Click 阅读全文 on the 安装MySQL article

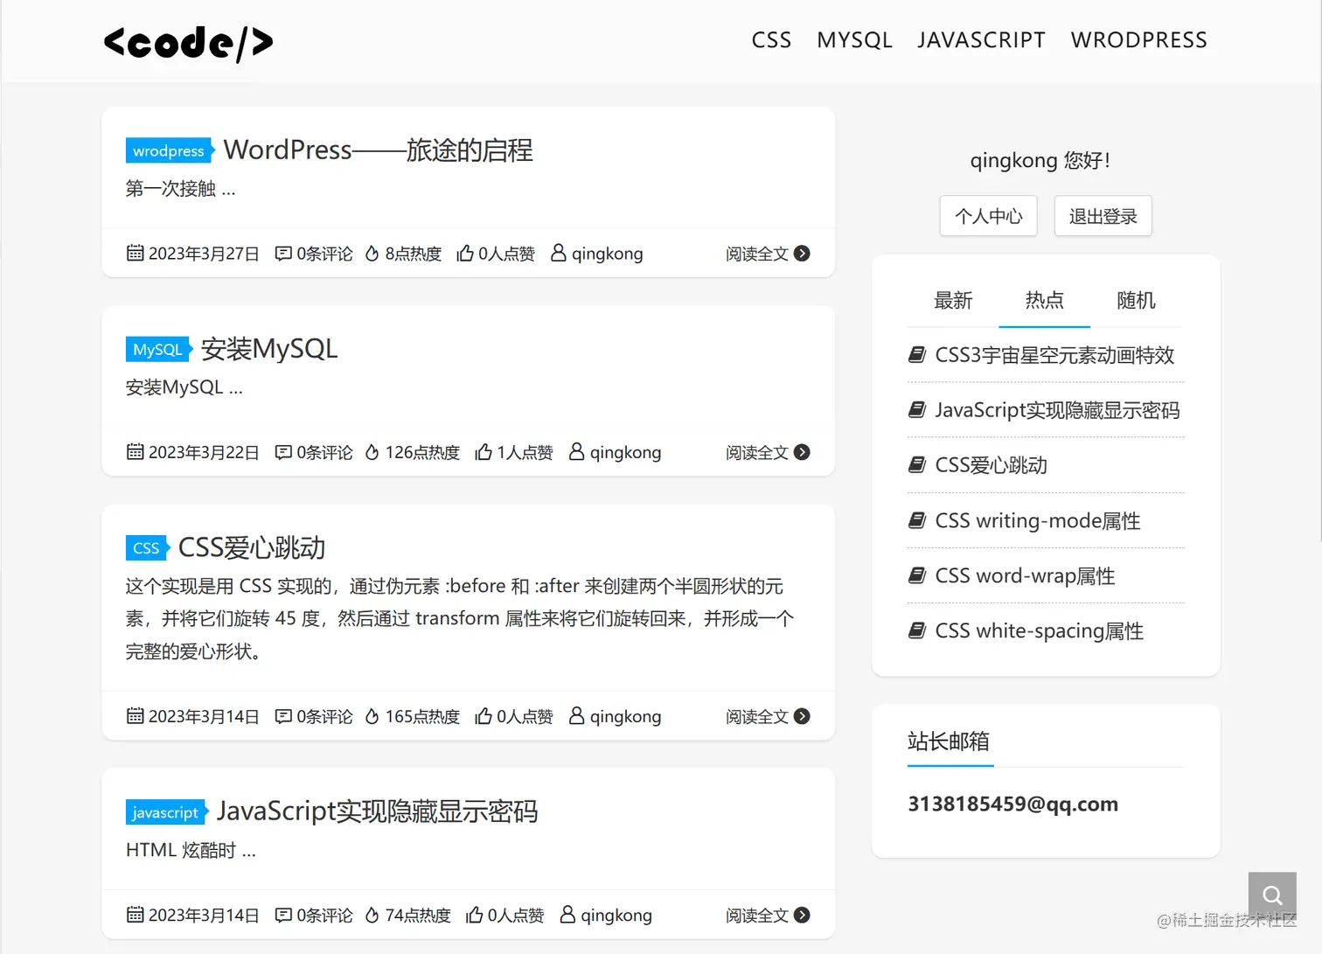pos(755,452)
